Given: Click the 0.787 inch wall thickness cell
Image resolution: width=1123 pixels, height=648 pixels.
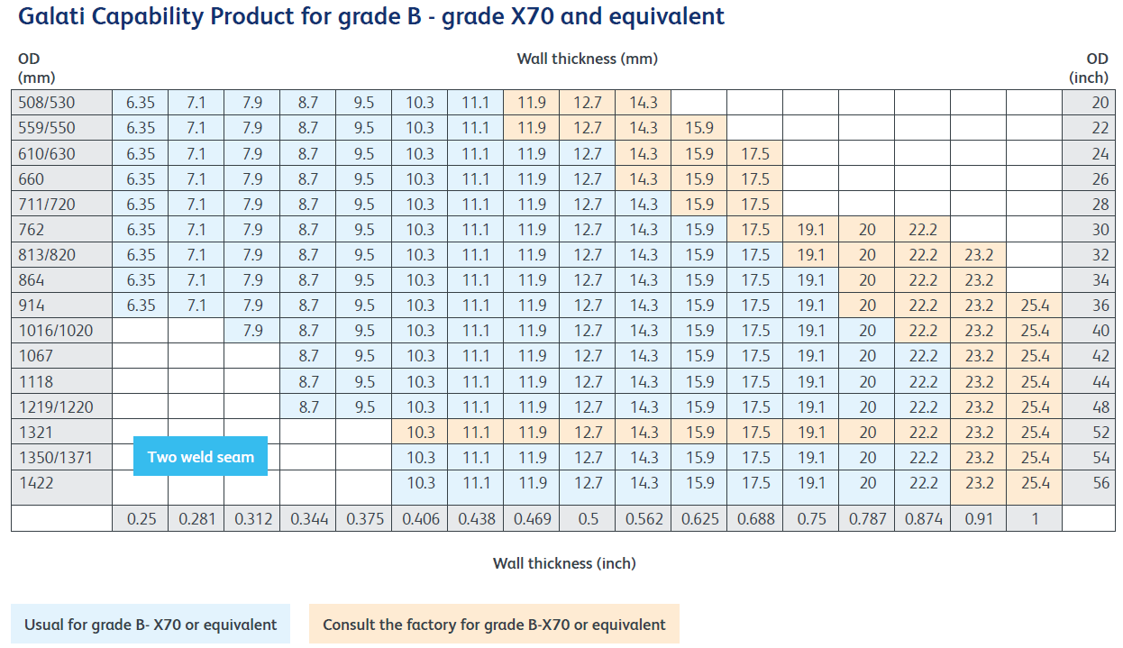Looking at the screenshot, I should [867, 519].
